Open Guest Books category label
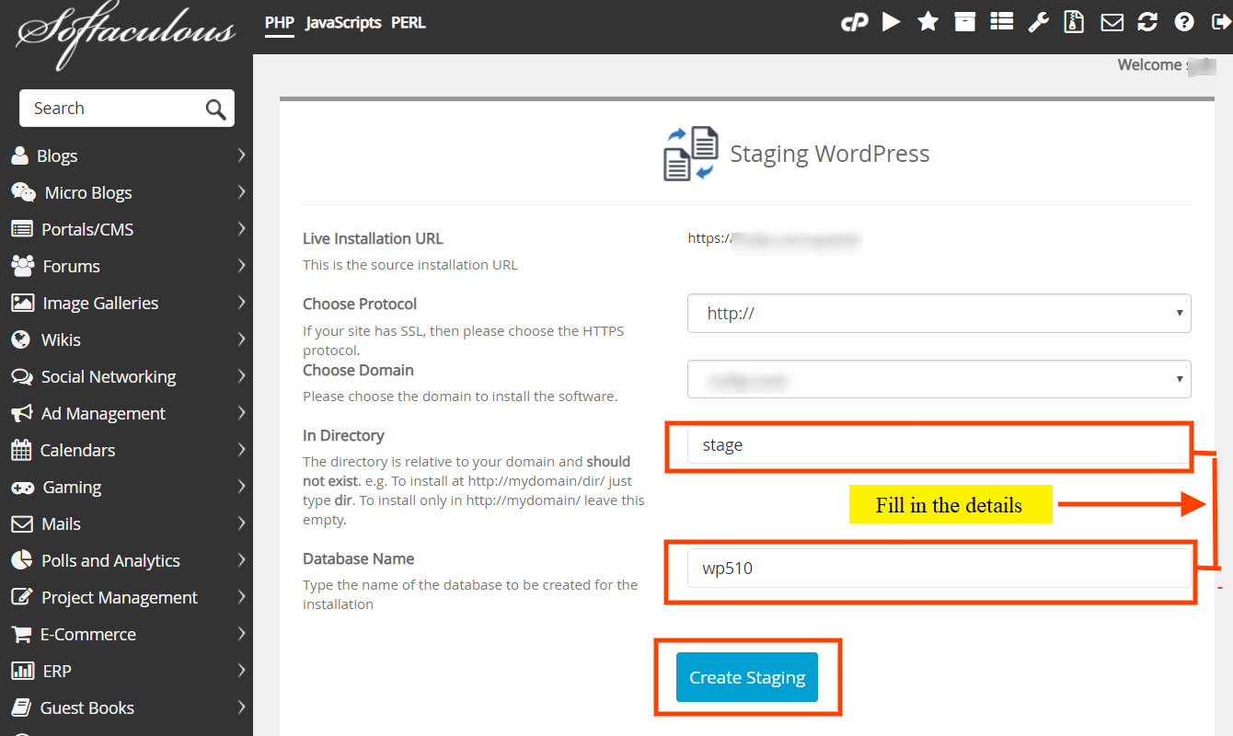 [87, 707]
